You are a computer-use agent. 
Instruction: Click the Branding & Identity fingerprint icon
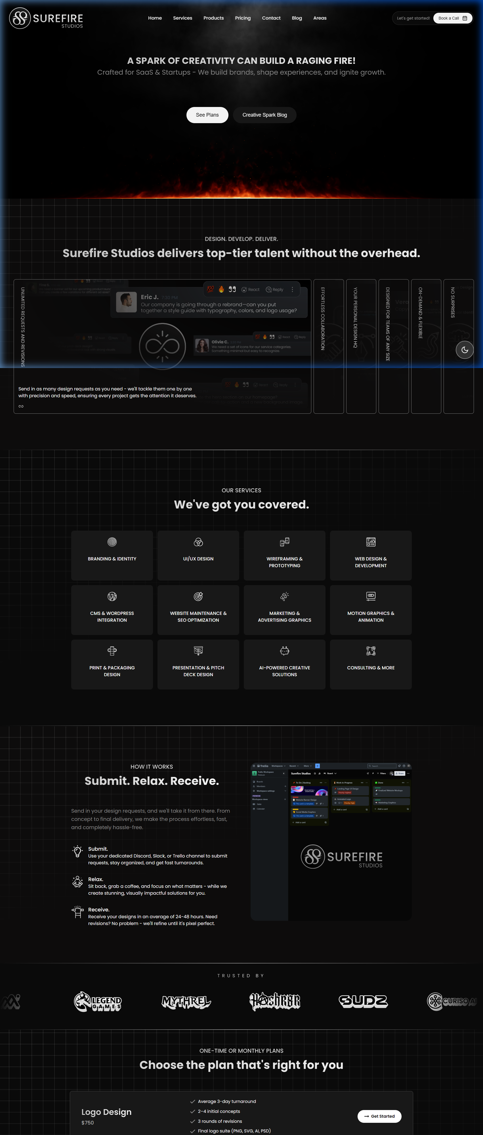tap(112, 541)
